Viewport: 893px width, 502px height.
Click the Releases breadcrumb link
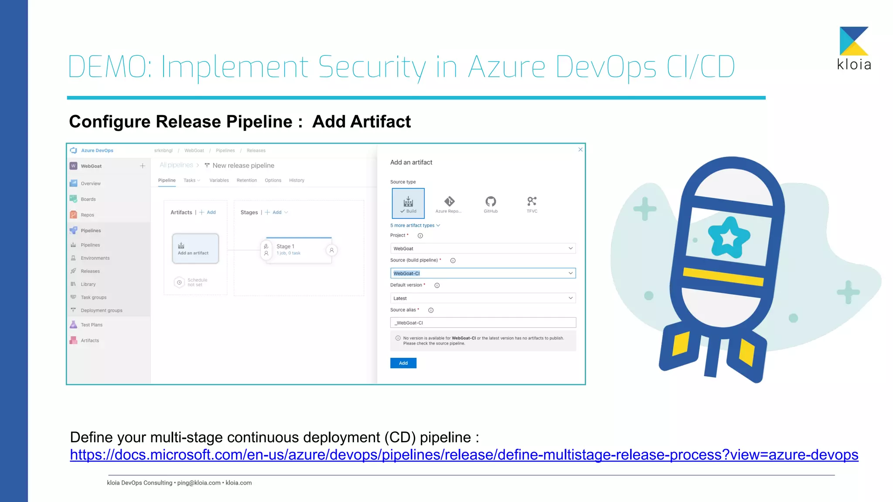(x=256, y=150)
